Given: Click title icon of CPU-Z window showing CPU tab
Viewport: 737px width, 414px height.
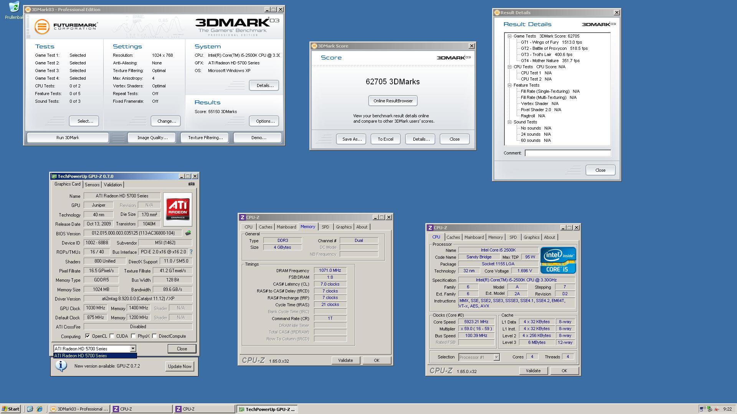Looking at the screenshot, I should point(430,228).
